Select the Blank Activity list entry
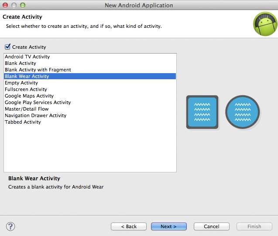Image resolution: width=278 pixels, height=236 pixels. [90, 63]
